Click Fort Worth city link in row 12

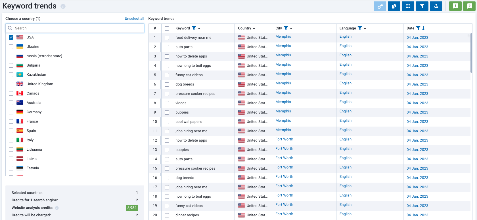click(x=284, y=139)
